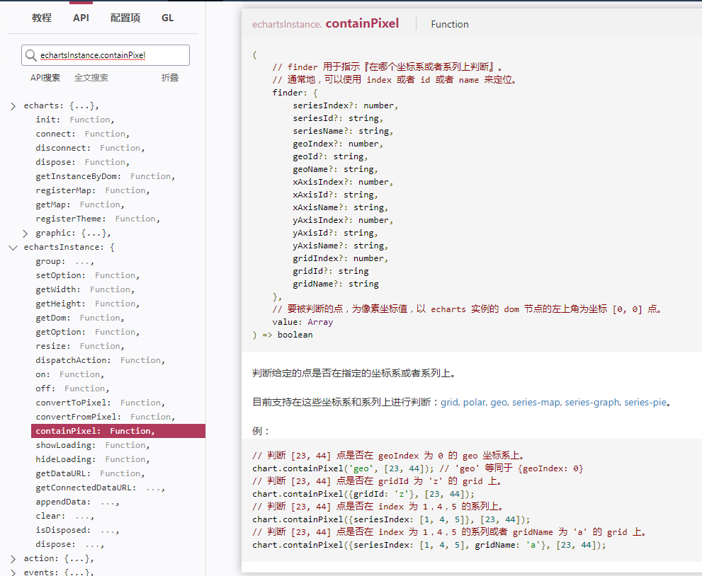This screenshot has height=576, width=702.
Task: Switch to the API tab
Action: pos(81,18)
